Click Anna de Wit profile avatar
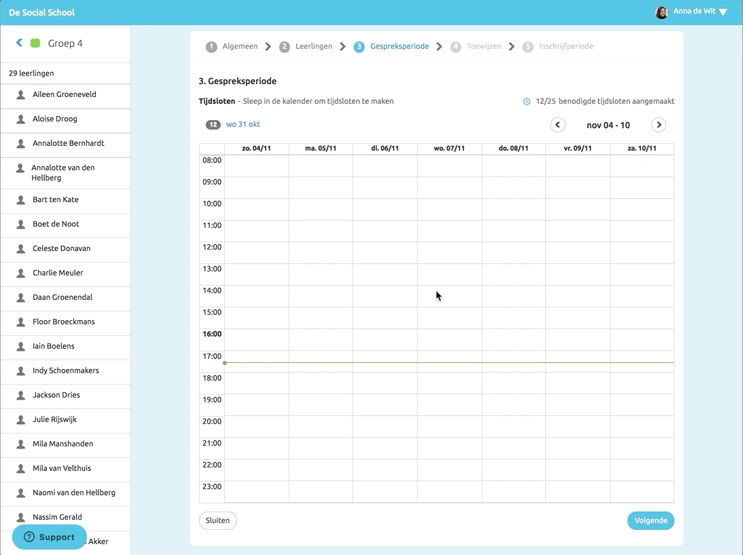 pyautogui.click(x=661, y=12)
